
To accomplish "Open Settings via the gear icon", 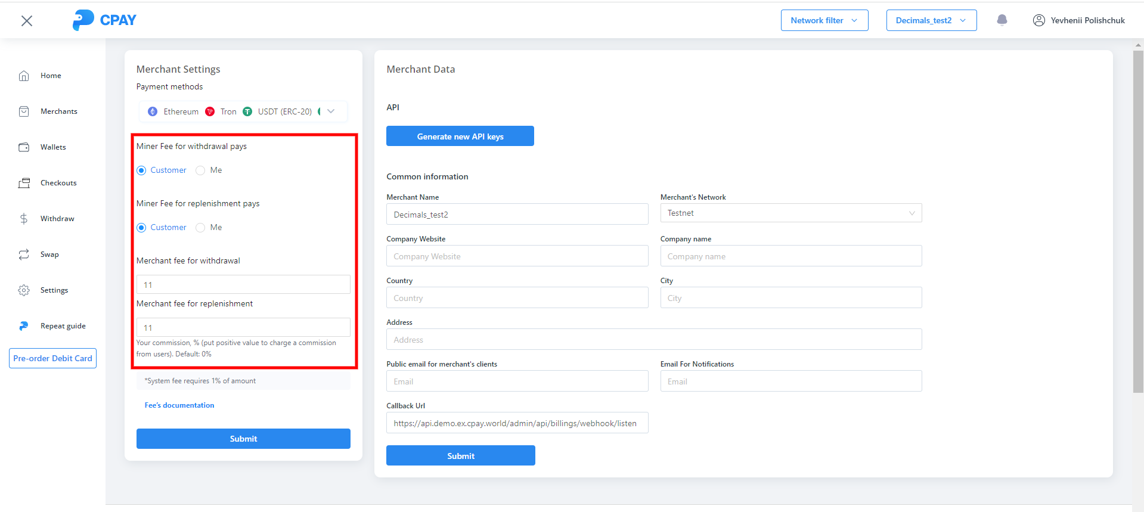I will pos(24,290).
